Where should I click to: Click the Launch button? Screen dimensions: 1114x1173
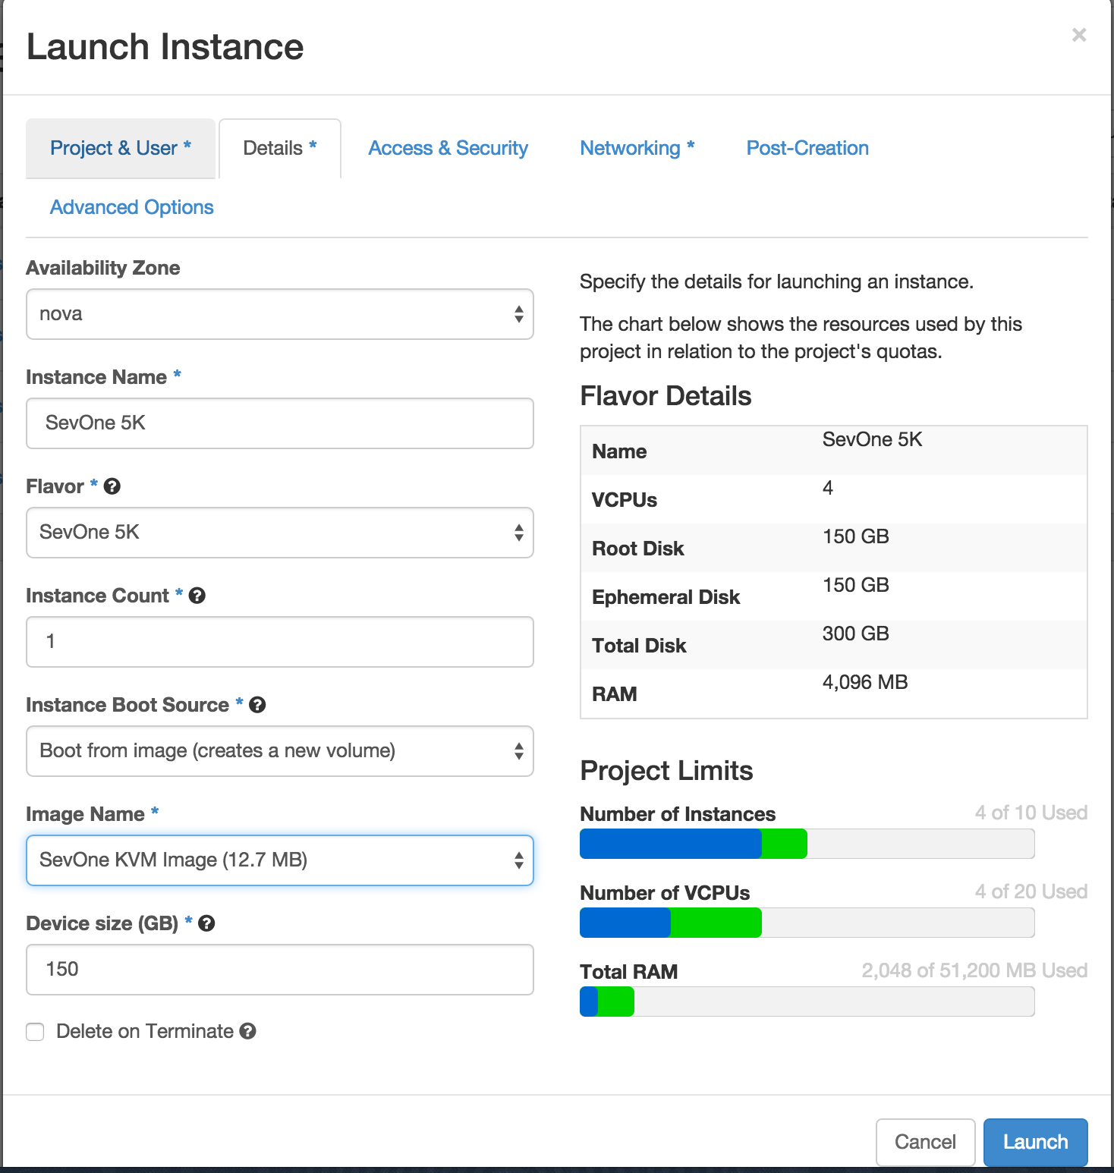pos(1035,1142)
